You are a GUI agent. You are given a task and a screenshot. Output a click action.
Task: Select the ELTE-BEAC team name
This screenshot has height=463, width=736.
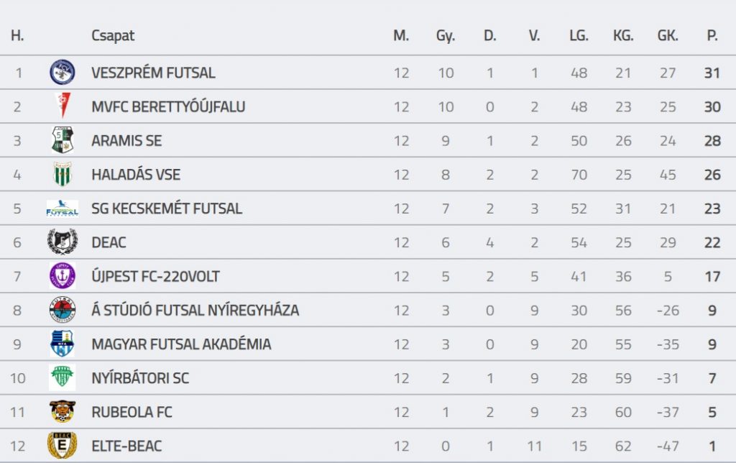(x=126, y=446)
